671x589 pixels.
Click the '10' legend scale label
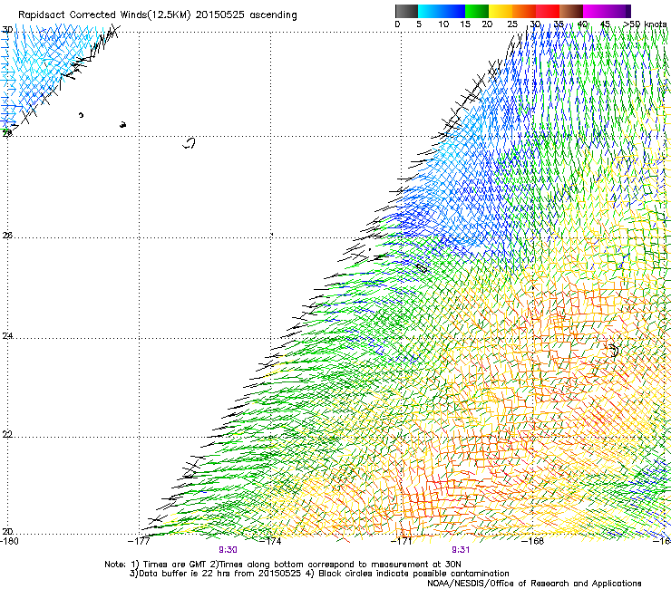tap(443, 24)
